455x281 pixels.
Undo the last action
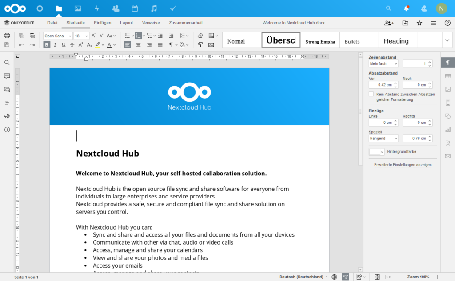tap(21, 45)
